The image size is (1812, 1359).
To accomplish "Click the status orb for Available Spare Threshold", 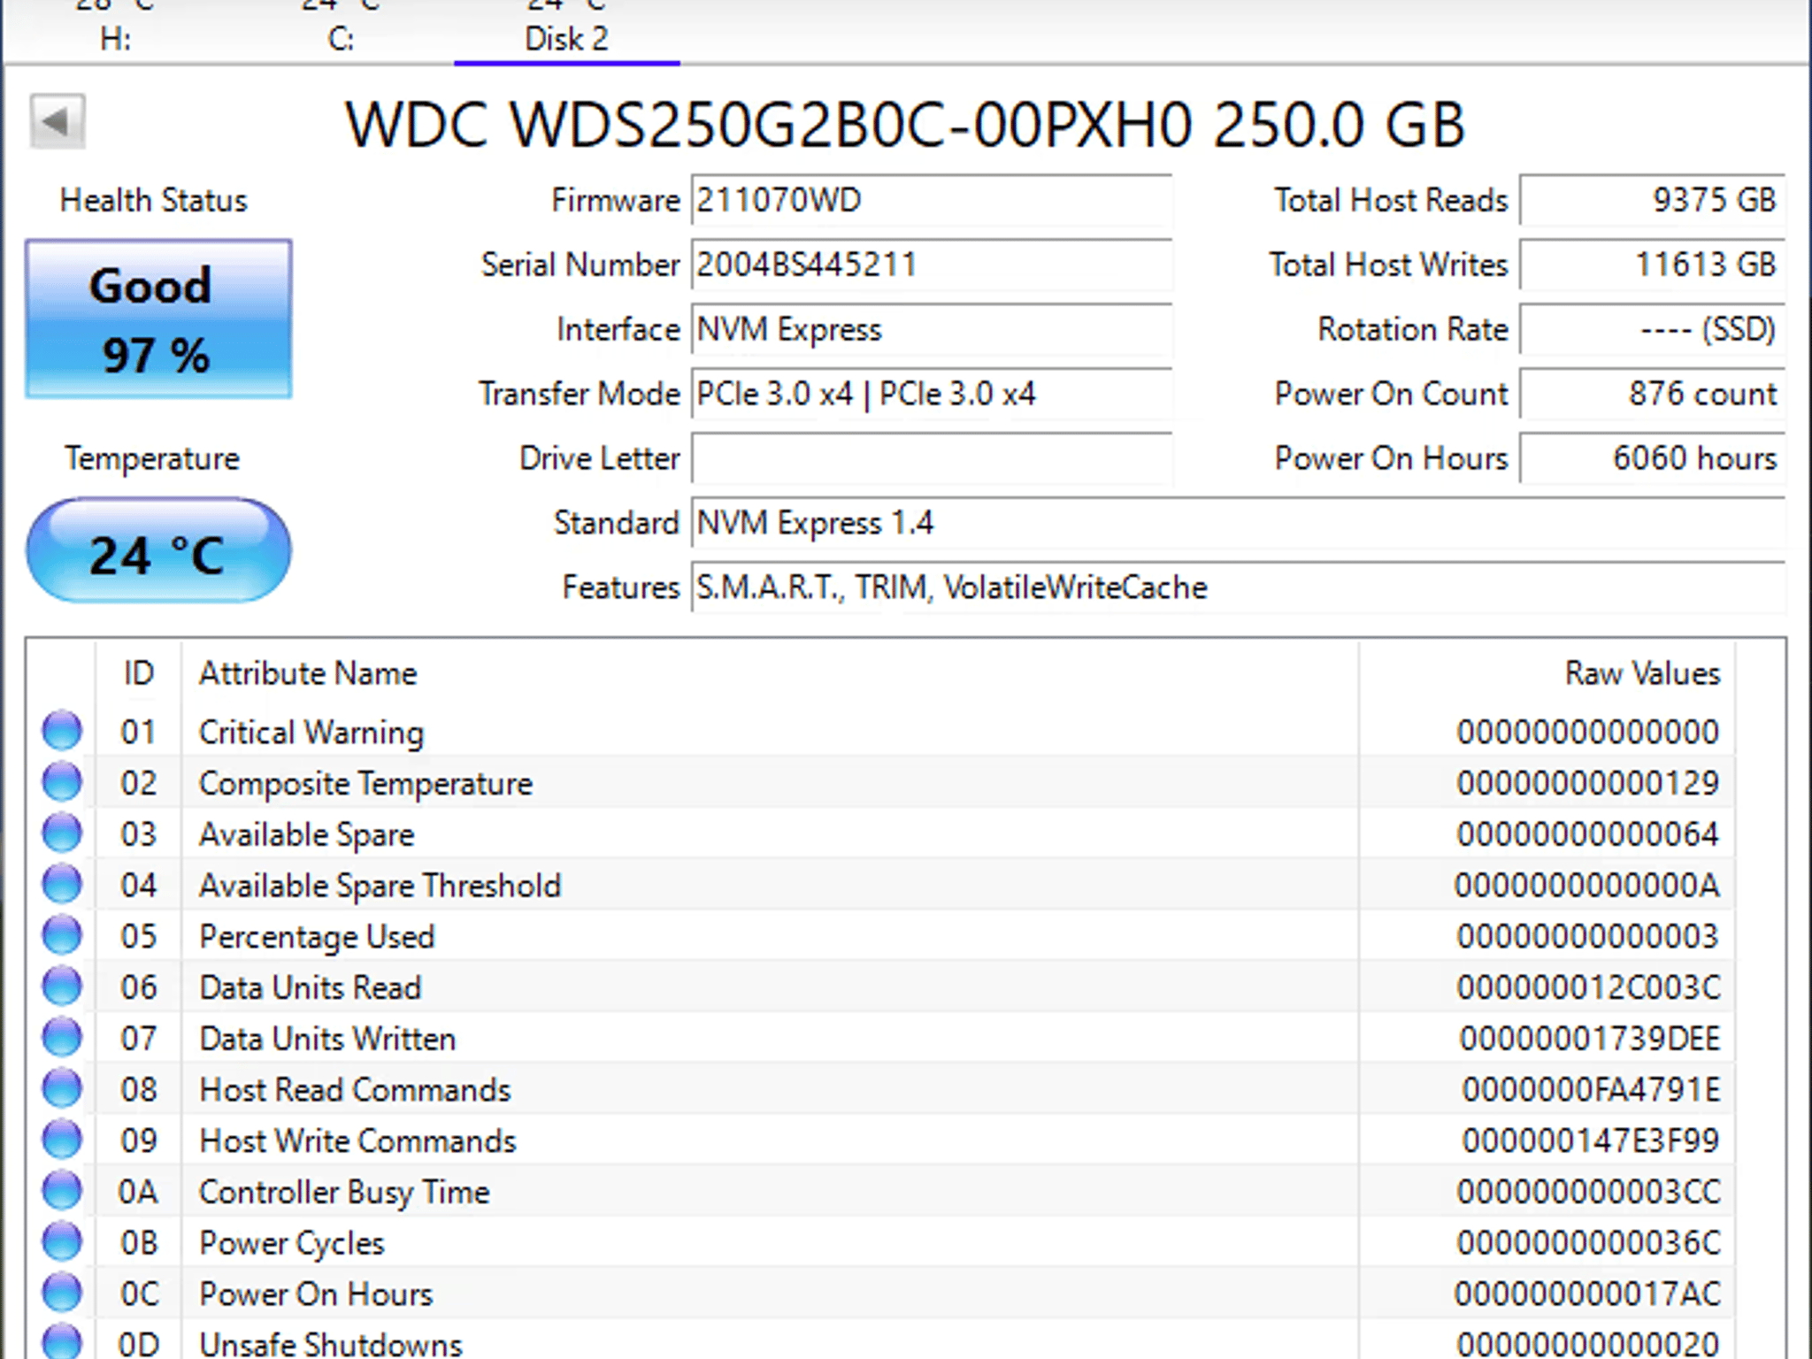I will (x=62, y=884).
